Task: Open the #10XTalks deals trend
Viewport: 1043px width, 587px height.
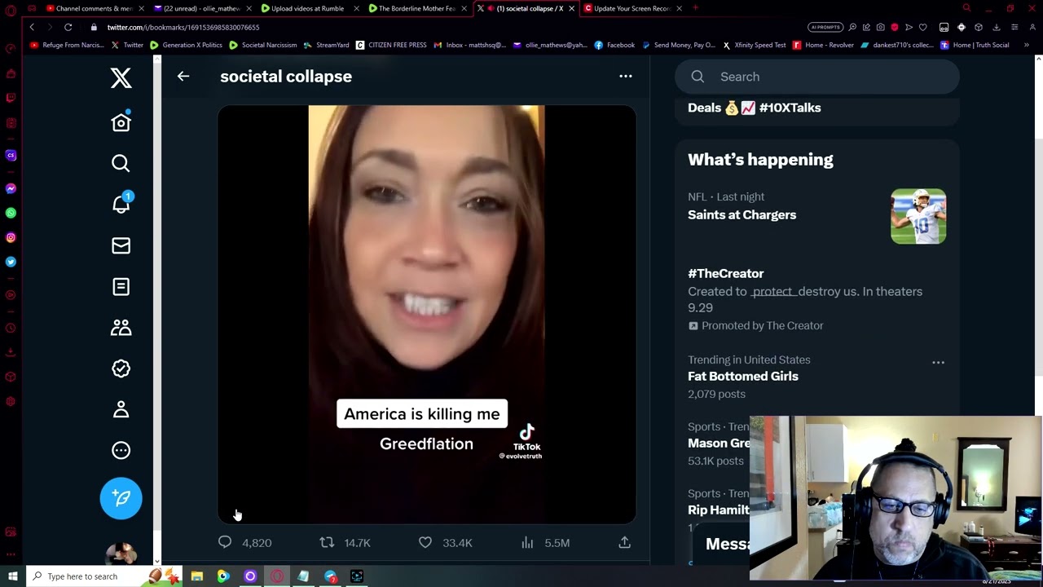Action: 755,108
